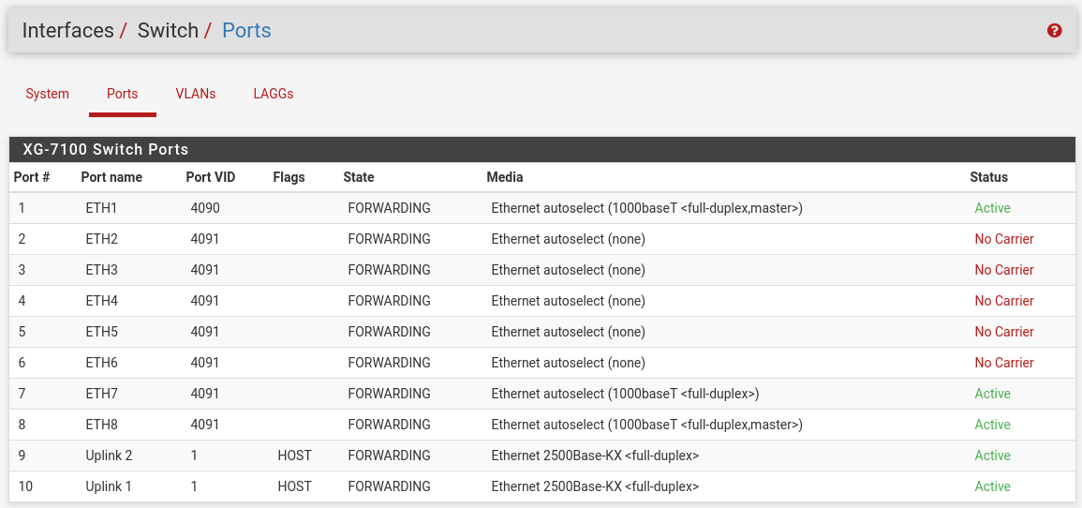
Task: Select the ETH2 port name
Action: click(101, 239)
